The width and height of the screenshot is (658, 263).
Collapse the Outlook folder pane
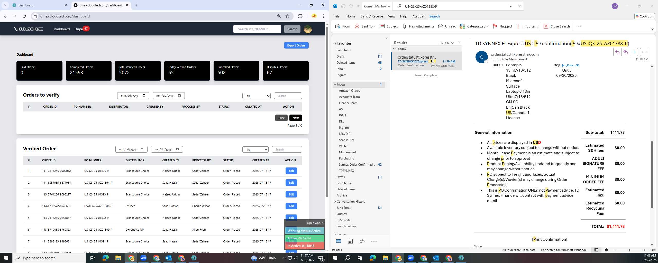[x=387, y=38]
